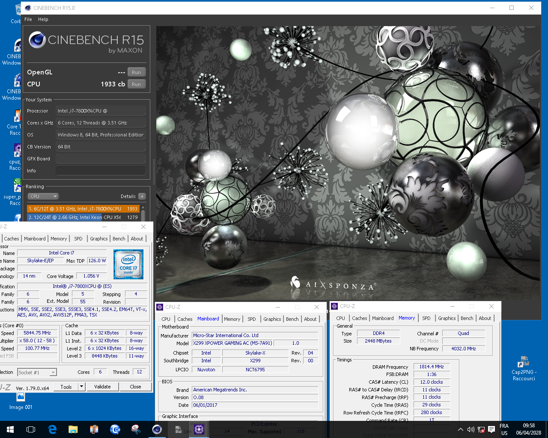The width and height of the screenshot is (548, 438).
Task: Open Mainboard tab in Memory CPU-Z window
Action: coord(383,318)
